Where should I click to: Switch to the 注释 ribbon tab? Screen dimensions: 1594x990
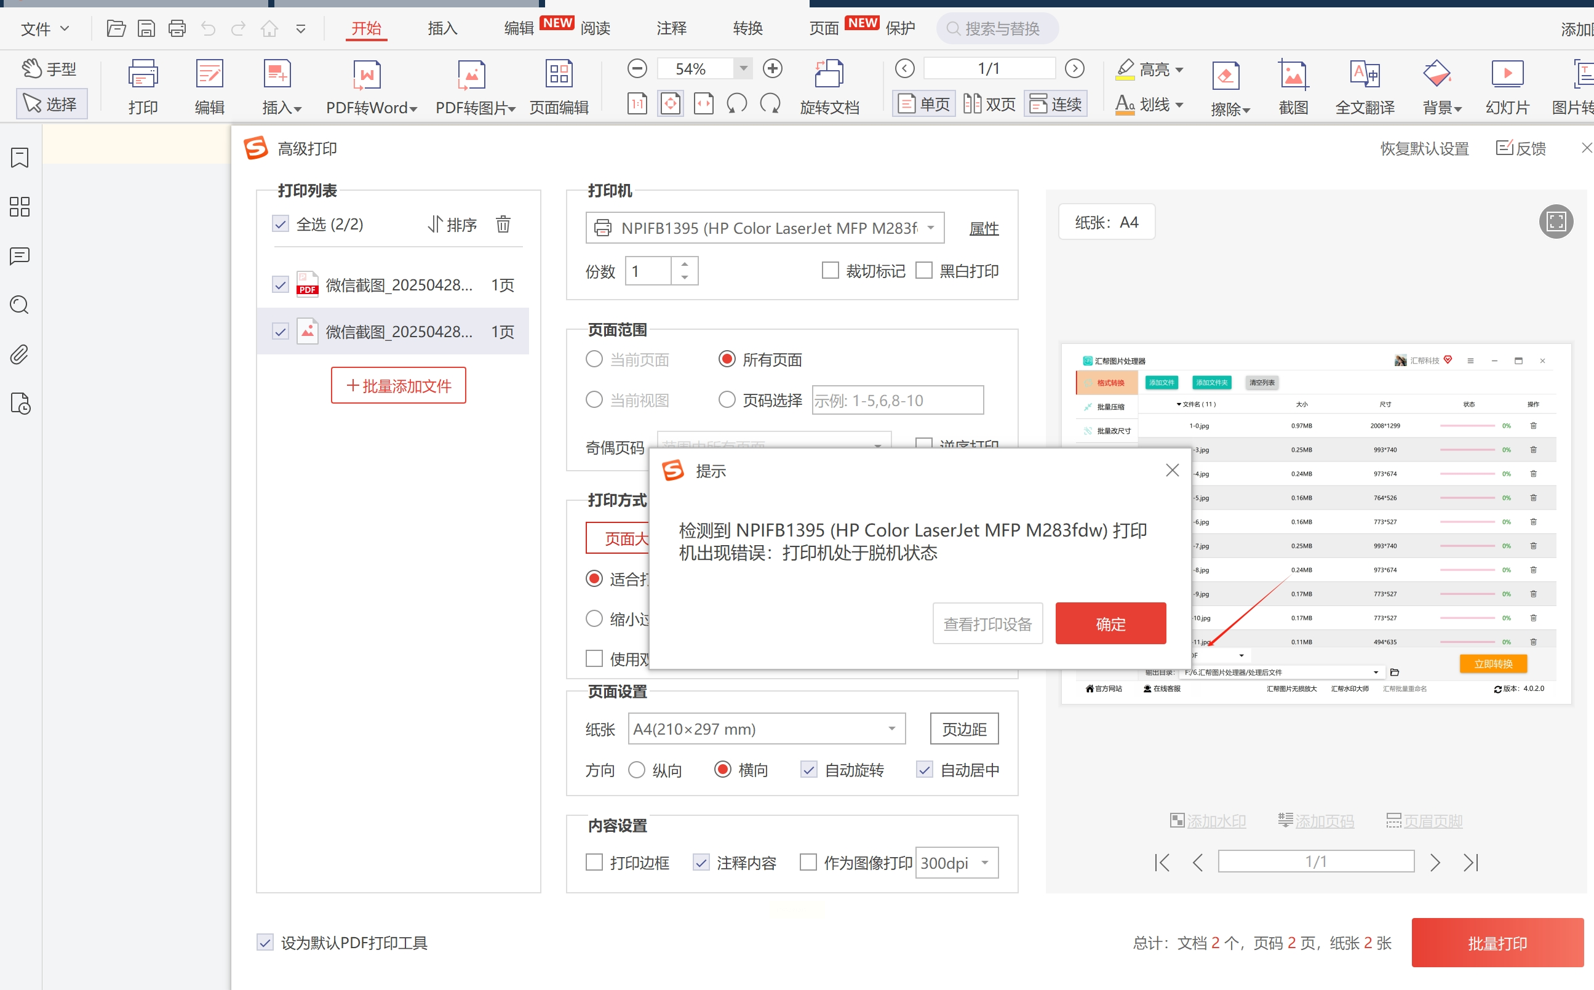671,28
